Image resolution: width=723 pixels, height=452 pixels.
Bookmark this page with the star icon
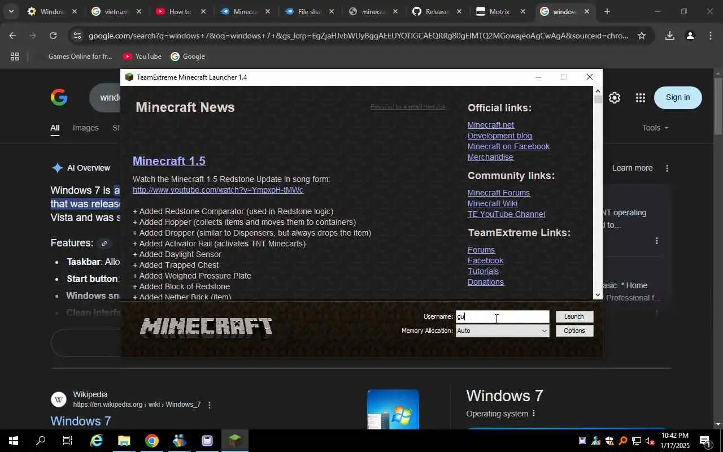tap(642, 36)
